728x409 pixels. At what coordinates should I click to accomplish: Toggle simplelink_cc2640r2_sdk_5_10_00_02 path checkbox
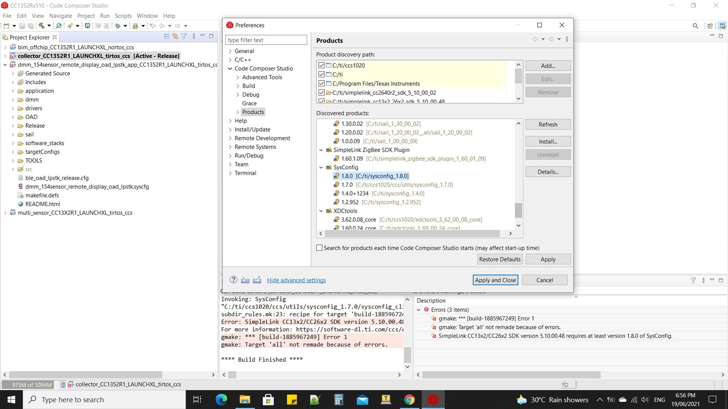click(x=322, y=93)
